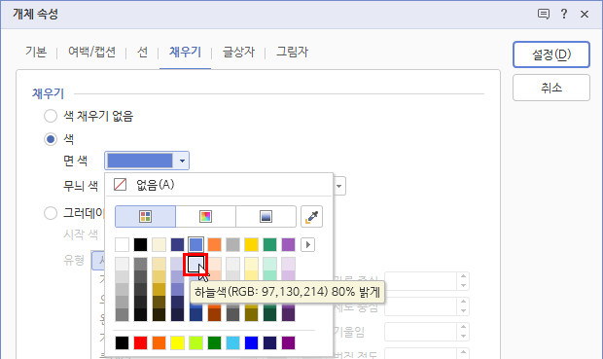Click the 설정(D) button

[551, 54]
